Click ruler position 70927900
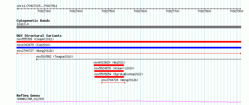This screenshot has height=105, width=249. coord(236,11)
